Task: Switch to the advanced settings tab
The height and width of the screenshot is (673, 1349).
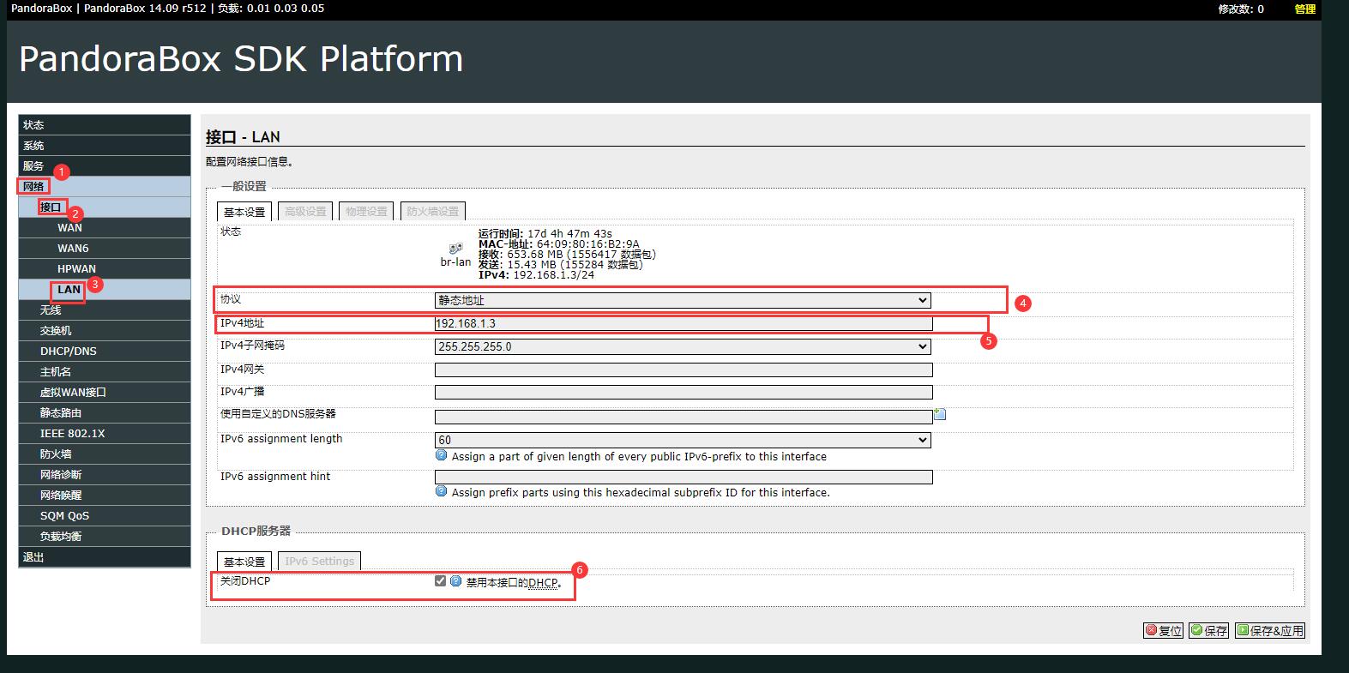Action: 306,212
